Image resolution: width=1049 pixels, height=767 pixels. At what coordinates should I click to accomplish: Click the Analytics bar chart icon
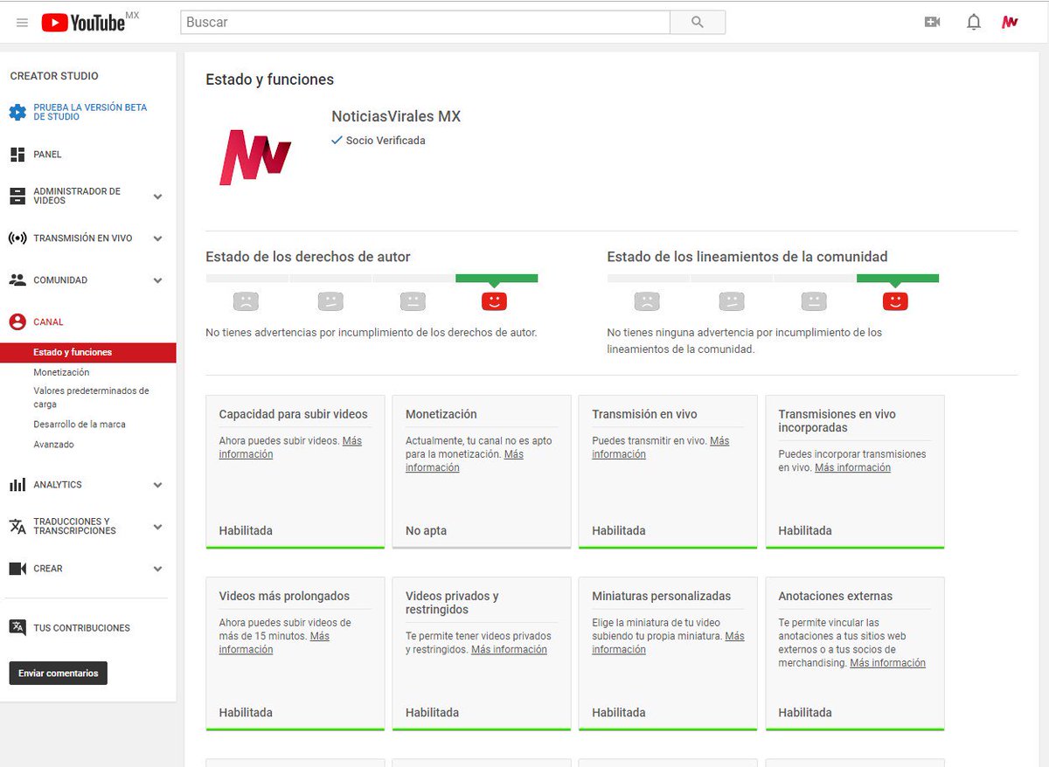(17, 485)
